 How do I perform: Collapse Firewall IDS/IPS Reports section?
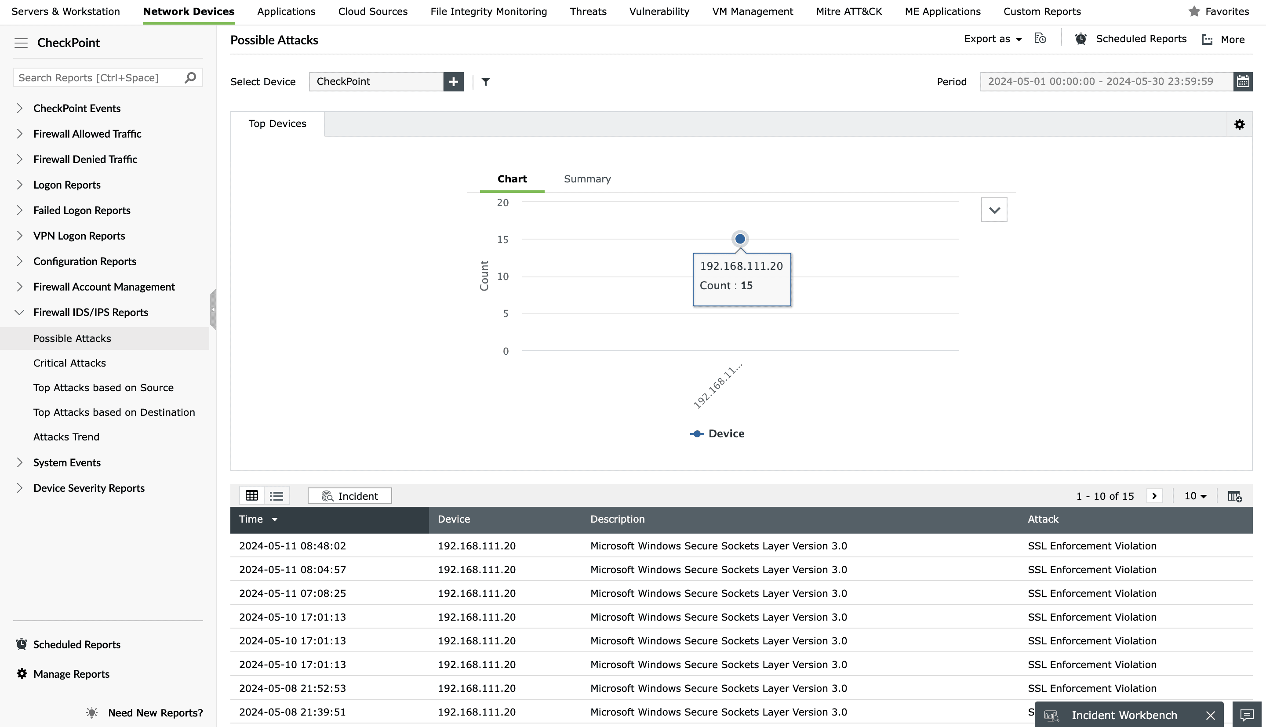(x=19, y=312)
